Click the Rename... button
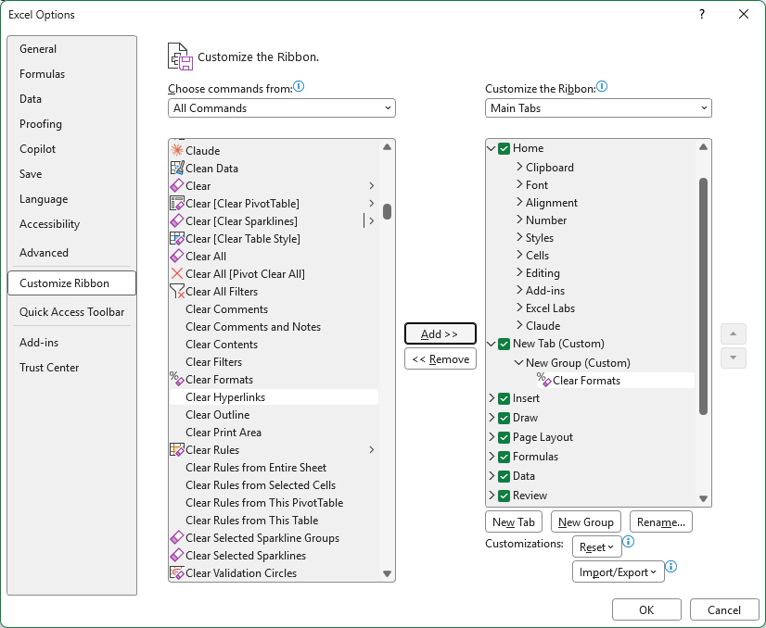Image resolution: width=766 pixels, height=628 pixels. pos(661,522)
